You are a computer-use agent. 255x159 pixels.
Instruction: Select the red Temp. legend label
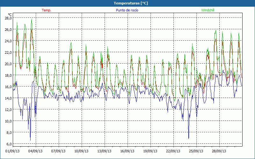click(47, 10)
